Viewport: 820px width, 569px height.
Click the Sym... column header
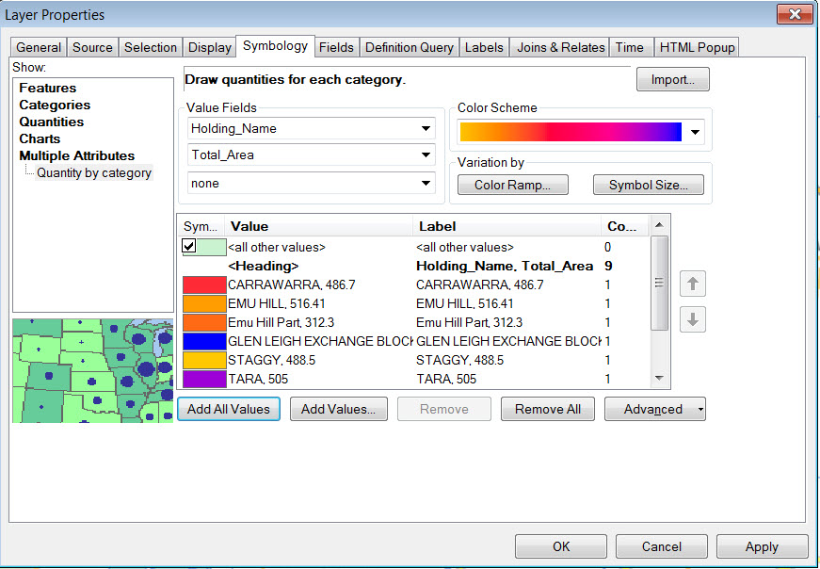tap(201, 226)
